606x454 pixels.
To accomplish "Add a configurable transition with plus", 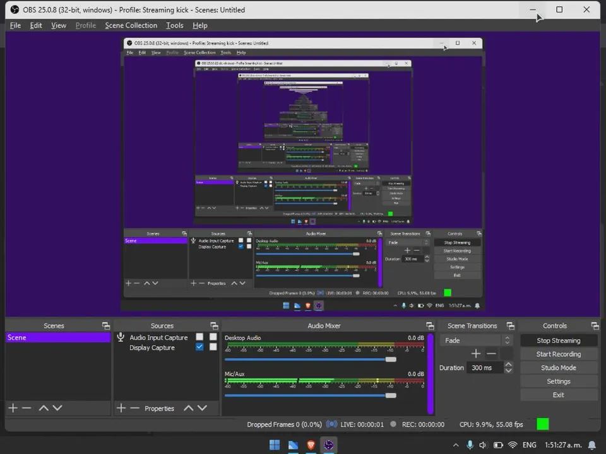I will click(476, 354).
